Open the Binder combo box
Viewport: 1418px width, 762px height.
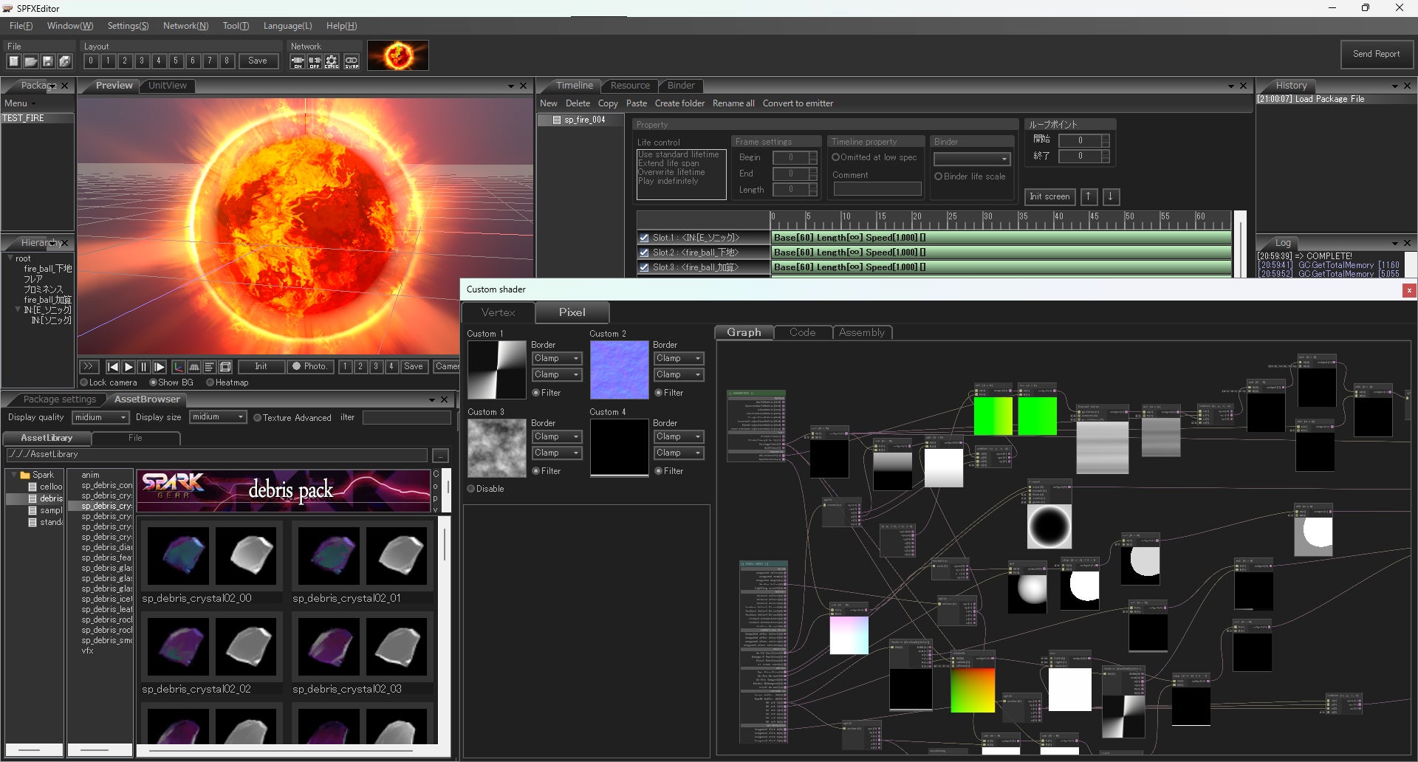coord(971,159)
